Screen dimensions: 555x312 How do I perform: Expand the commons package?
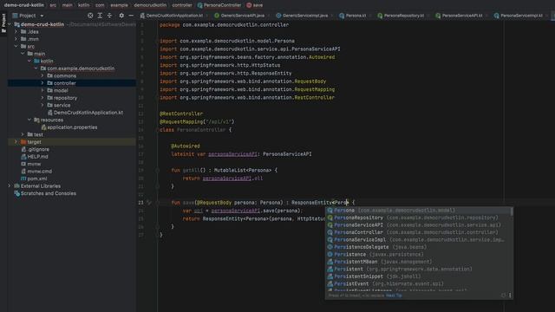coord(42,75)
